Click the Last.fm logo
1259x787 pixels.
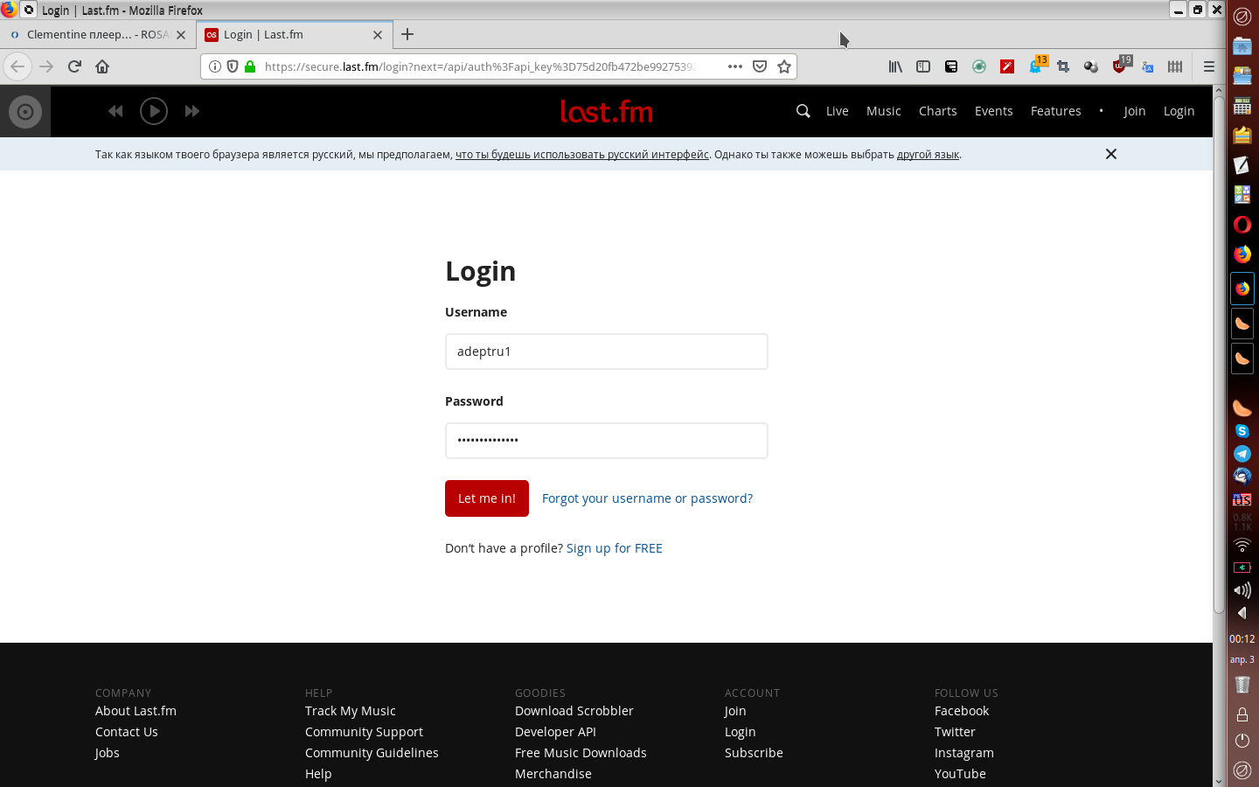[x=607, y=111]
